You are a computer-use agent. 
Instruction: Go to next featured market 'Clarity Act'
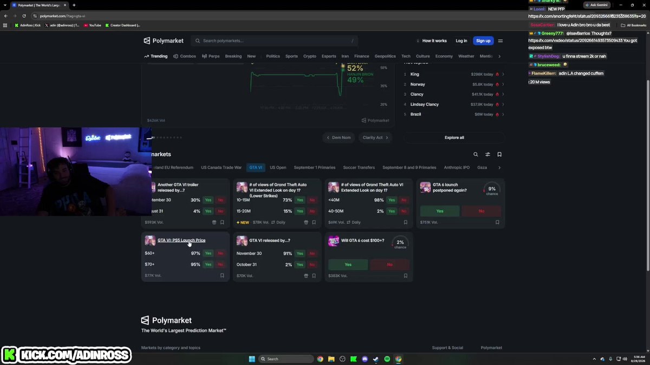[x=375, y=137]
